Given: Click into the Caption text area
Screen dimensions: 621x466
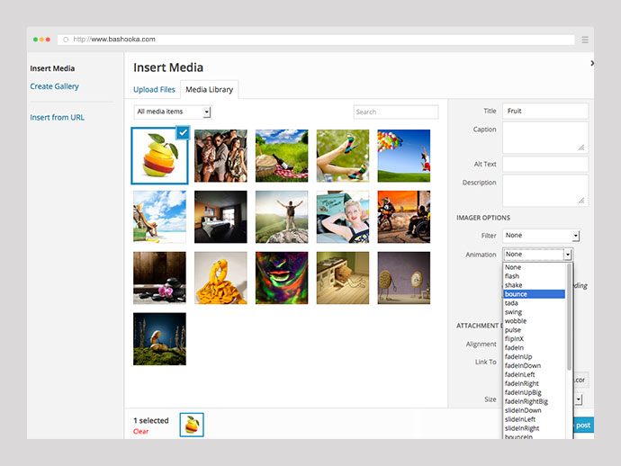Looking at the screenshot, I should (545, 138).
